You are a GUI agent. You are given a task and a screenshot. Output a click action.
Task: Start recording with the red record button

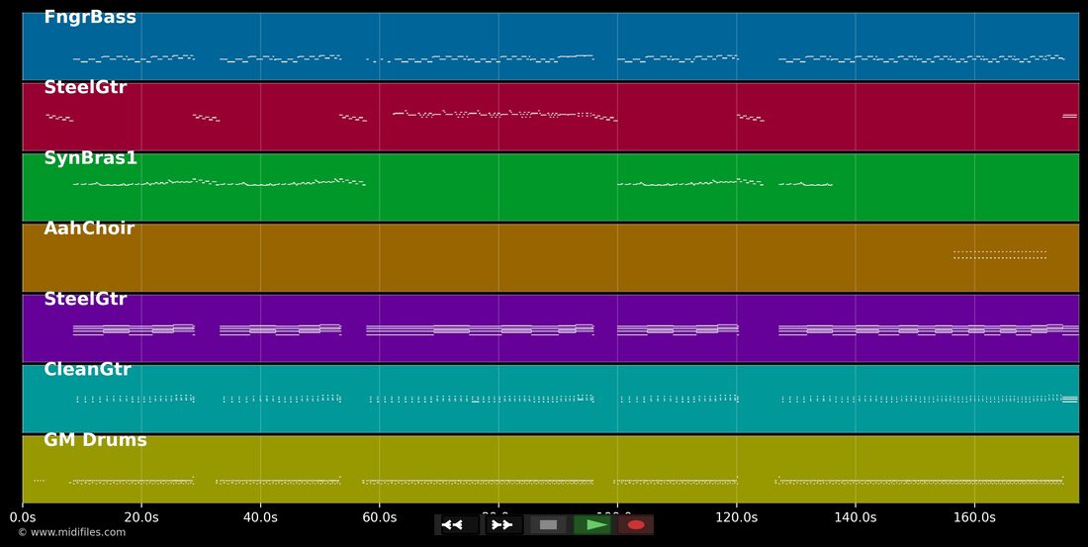tap(636, 525)
